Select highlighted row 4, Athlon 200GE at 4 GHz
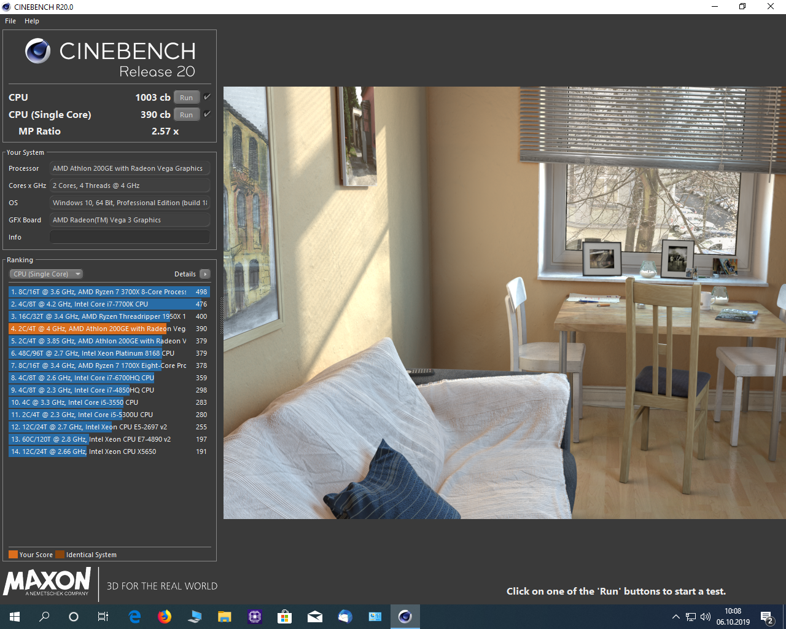The height and width of the screenshot is (629, 786). (x=109, y=329)
